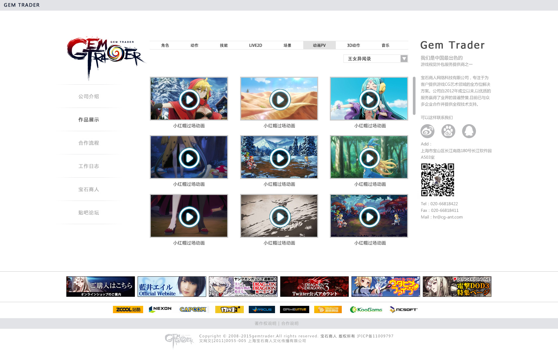Open the Baidu paw icon
This screenshot has width=558, height=350.
[448, 131]
